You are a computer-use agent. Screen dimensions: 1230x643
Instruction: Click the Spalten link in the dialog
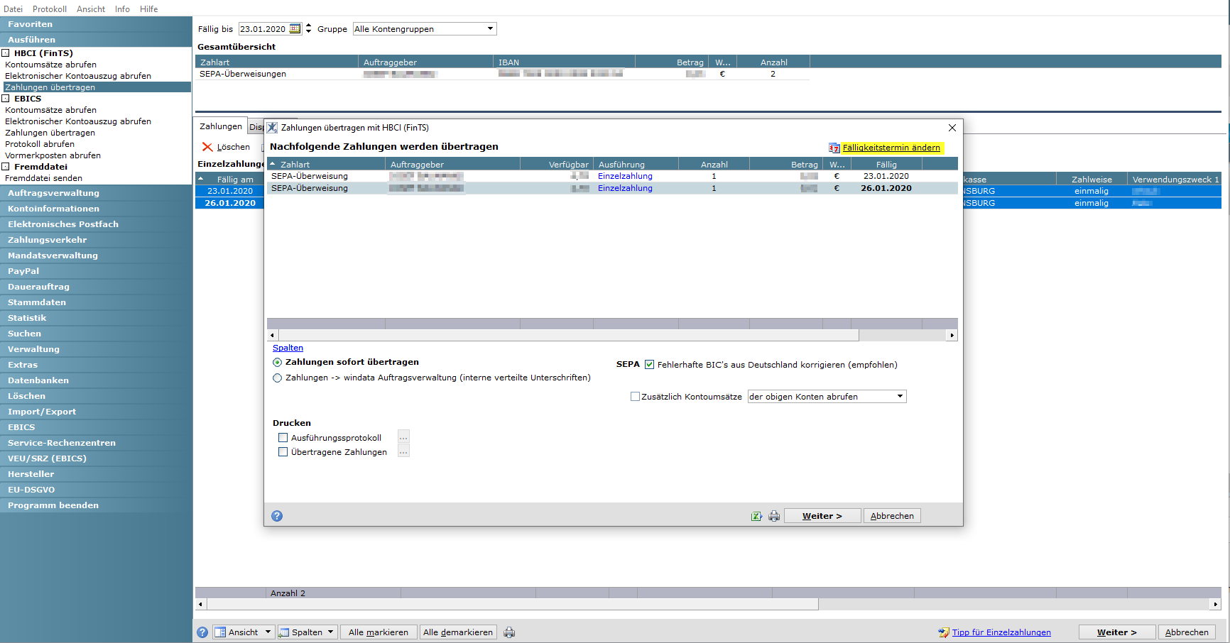click(288, 348)
